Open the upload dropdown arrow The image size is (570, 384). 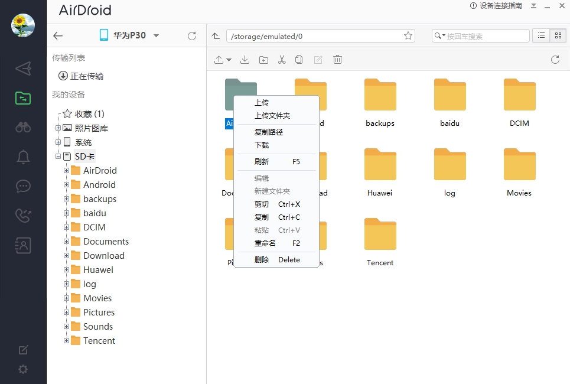pos(229,60)
